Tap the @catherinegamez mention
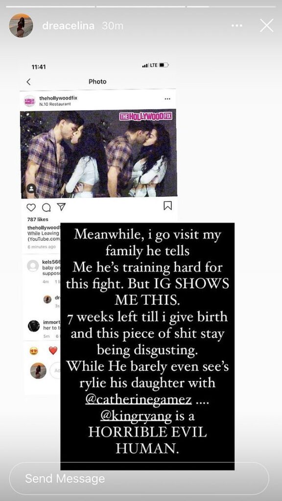Screen dimensions: 282x501 (x=139, y=399)
